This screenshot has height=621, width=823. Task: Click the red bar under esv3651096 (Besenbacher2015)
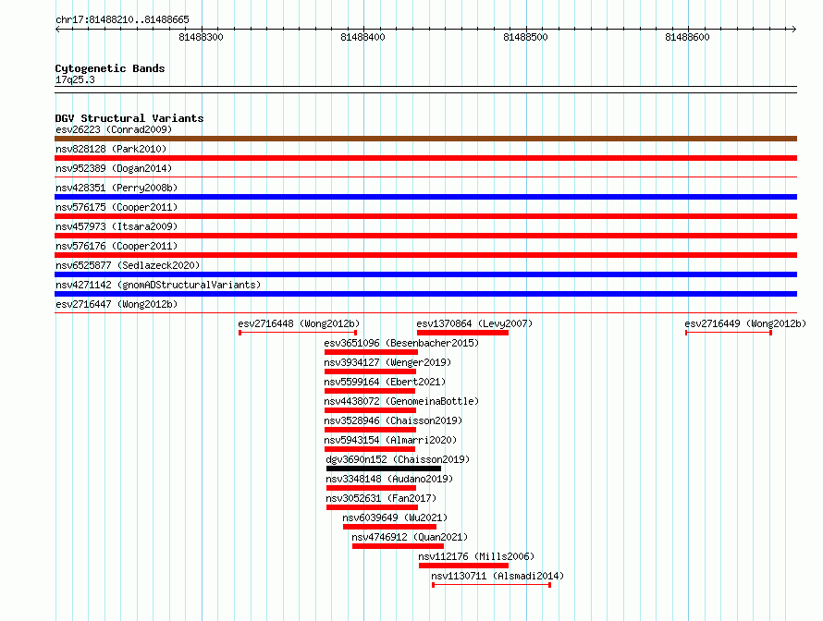371,352
